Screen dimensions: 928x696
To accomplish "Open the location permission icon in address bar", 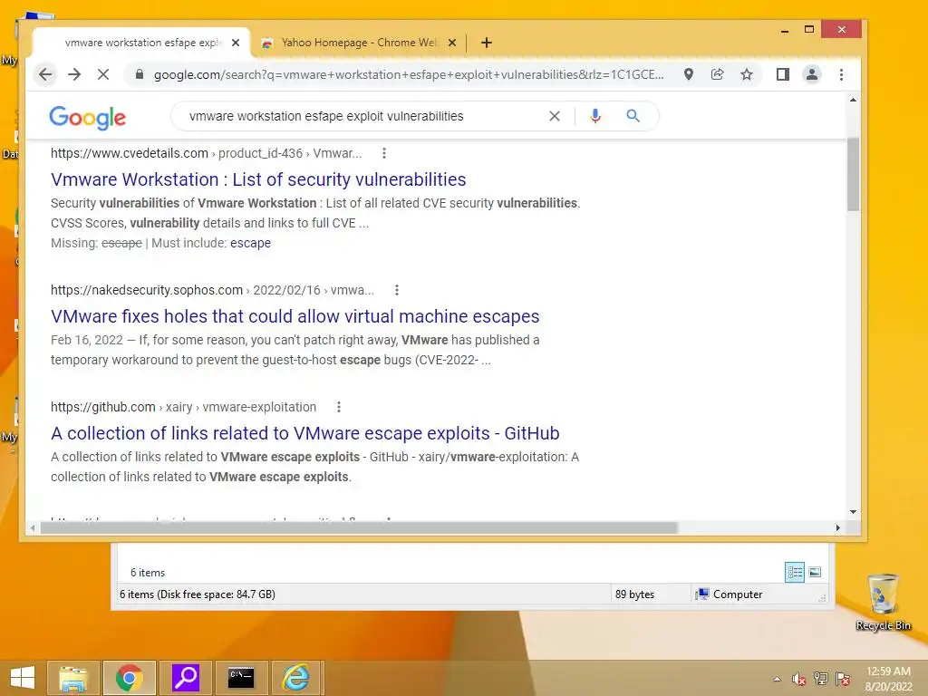I will tap(689, 74).
